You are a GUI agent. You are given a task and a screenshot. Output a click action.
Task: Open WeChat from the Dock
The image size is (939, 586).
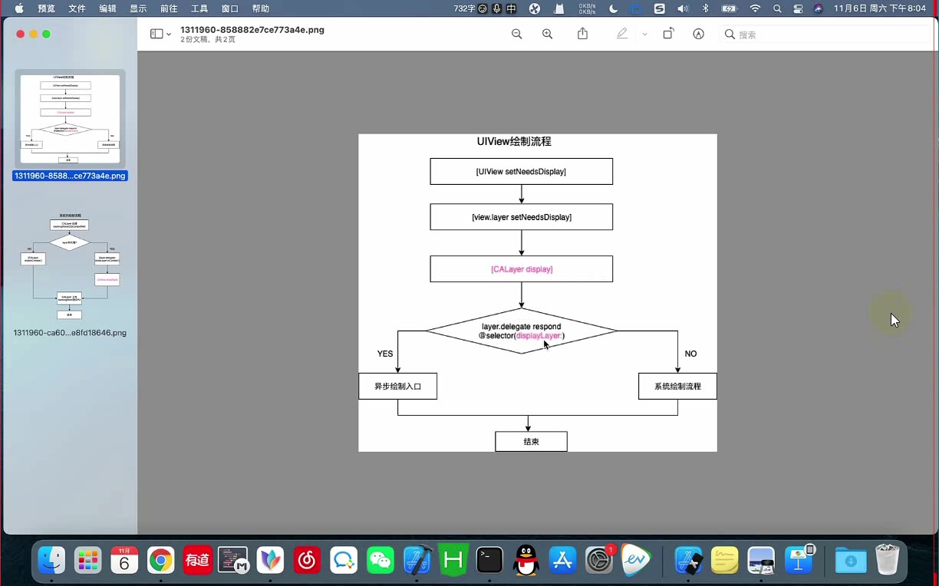(380, 561)
